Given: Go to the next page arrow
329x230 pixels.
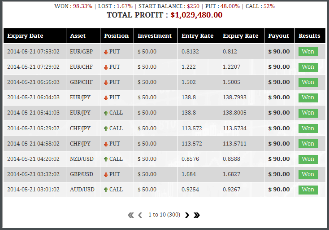Looking at the screenshot, I should point(187,215).
